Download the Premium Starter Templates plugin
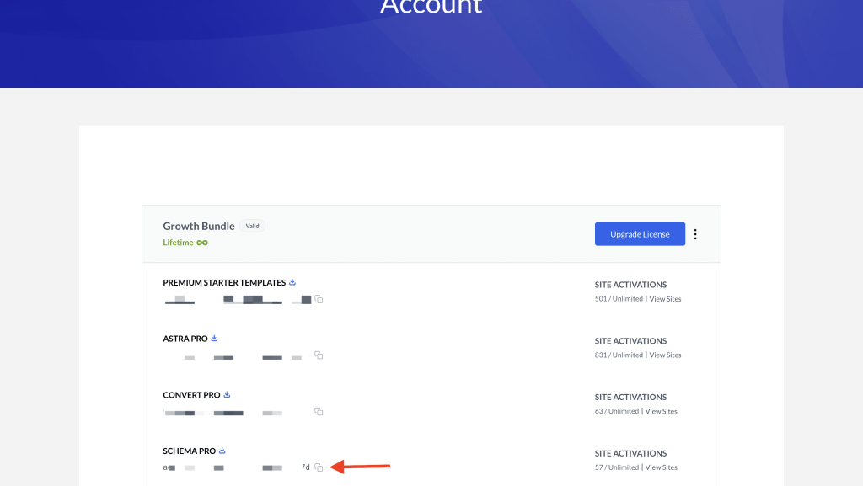 tap(292, 281)
